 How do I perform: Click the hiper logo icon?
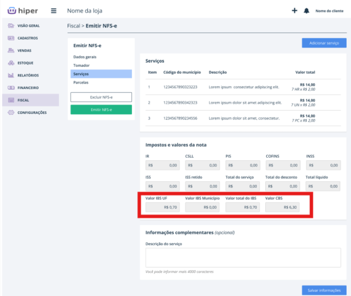click(12, 11)
